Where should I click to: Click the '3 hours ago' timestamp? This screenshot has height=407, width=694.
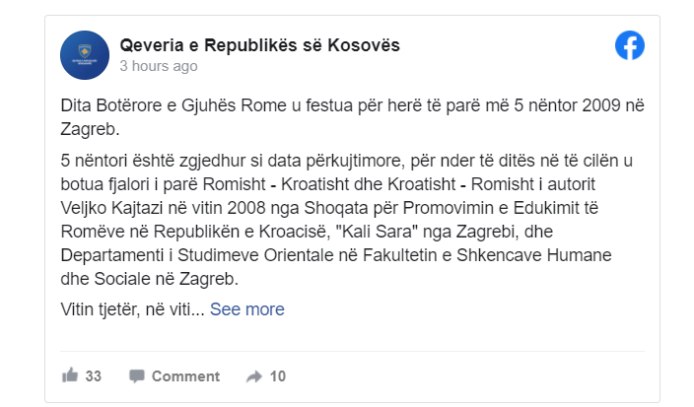pyautogui.click(x=158, y=67)
